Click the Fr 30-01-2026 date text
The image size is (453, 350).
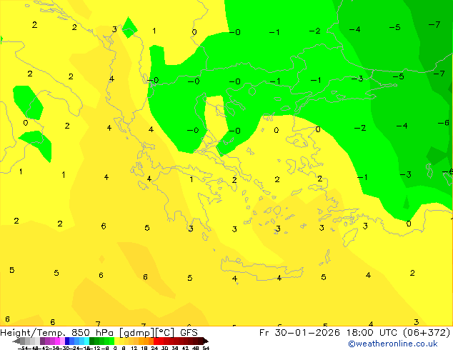tap(299, 333)
